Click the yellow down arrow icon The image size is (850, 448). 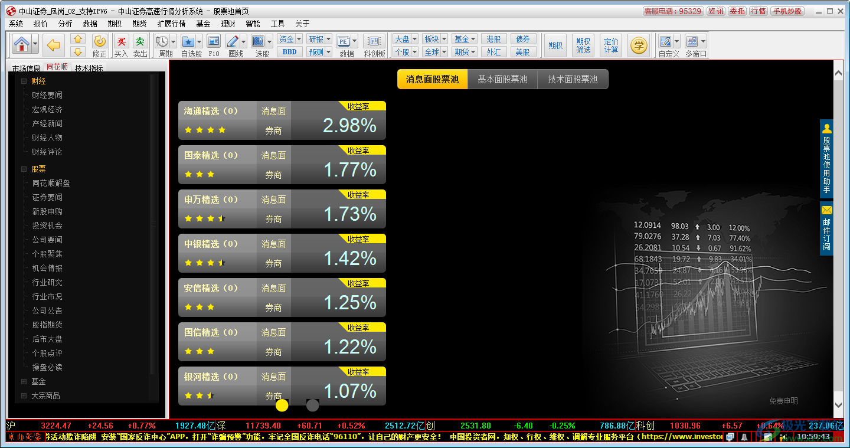tap(78, 51)
